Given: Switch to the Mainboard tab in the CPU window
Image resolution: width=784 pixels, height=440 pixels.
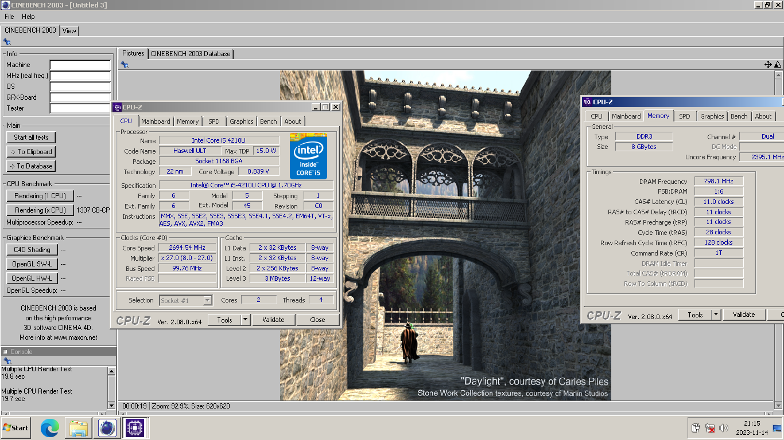Looking at the screenshot, I should [x=156, y=121].
